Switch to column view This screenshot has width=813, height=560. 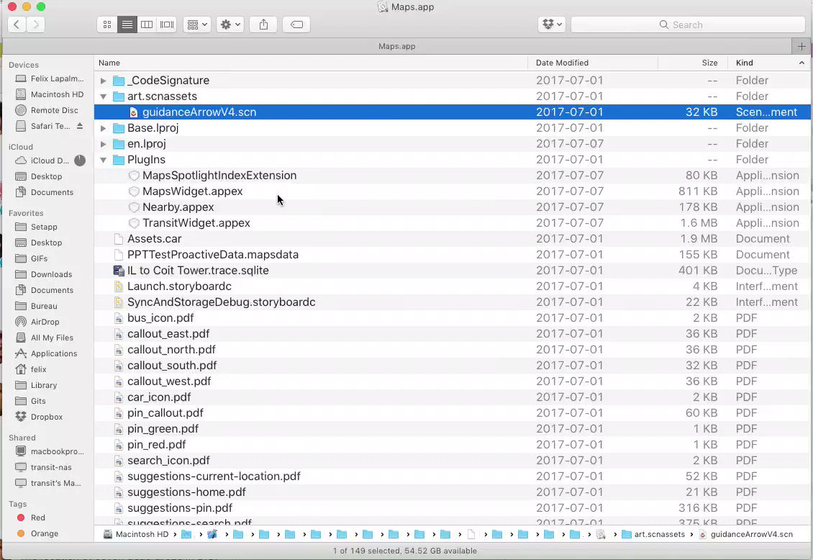click(x=147, y=24)
